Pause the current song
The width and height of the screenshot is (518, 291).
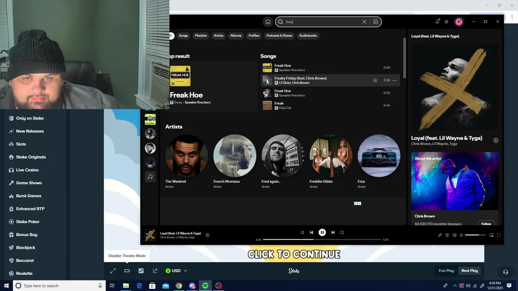tap(322, 232)
